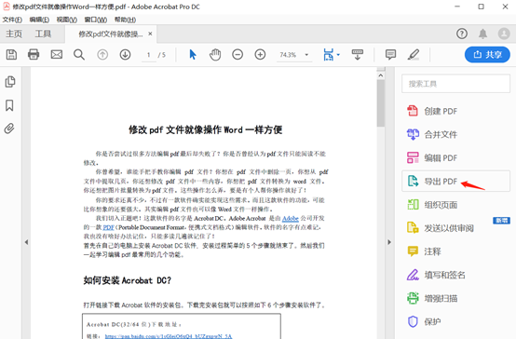Open the 帮助 menu
Image resolution: width=516 pixels, height=339 pixels.
(125, 20)
